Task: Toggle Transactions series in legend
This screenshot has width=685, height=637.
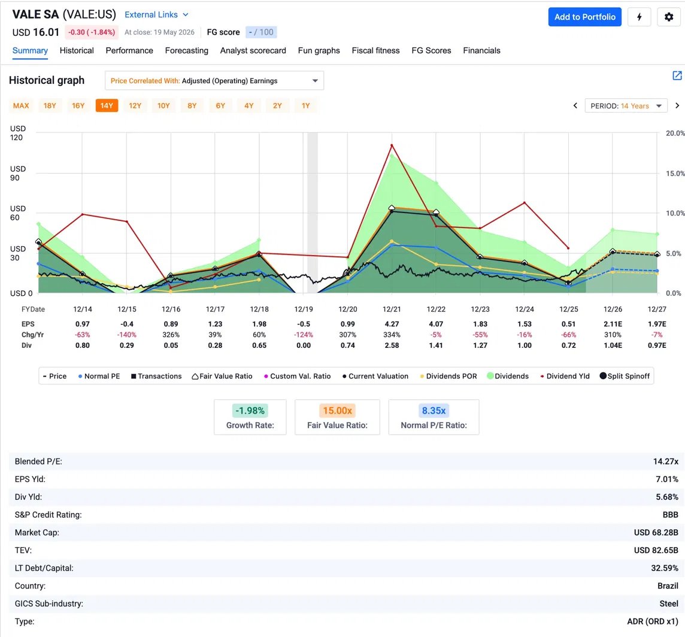Action: click(156, 376)
